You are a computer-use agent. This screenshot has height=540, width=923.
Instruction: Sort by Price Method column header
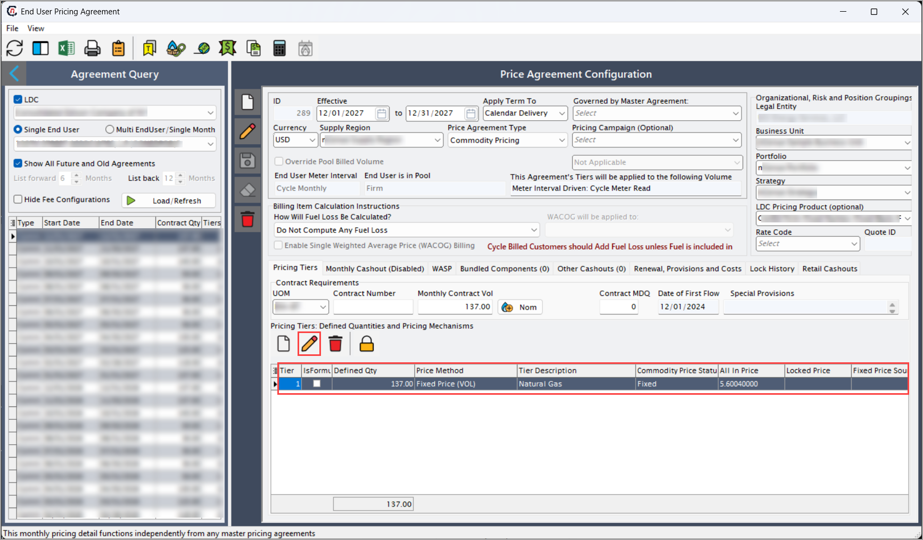click(466, 370)
